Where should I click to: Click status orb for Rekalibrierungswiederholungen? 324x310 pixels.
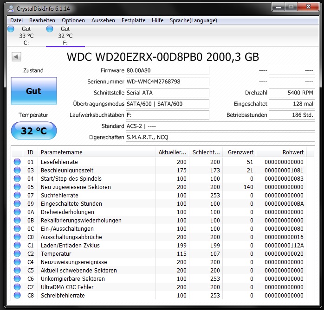point(17,220)
